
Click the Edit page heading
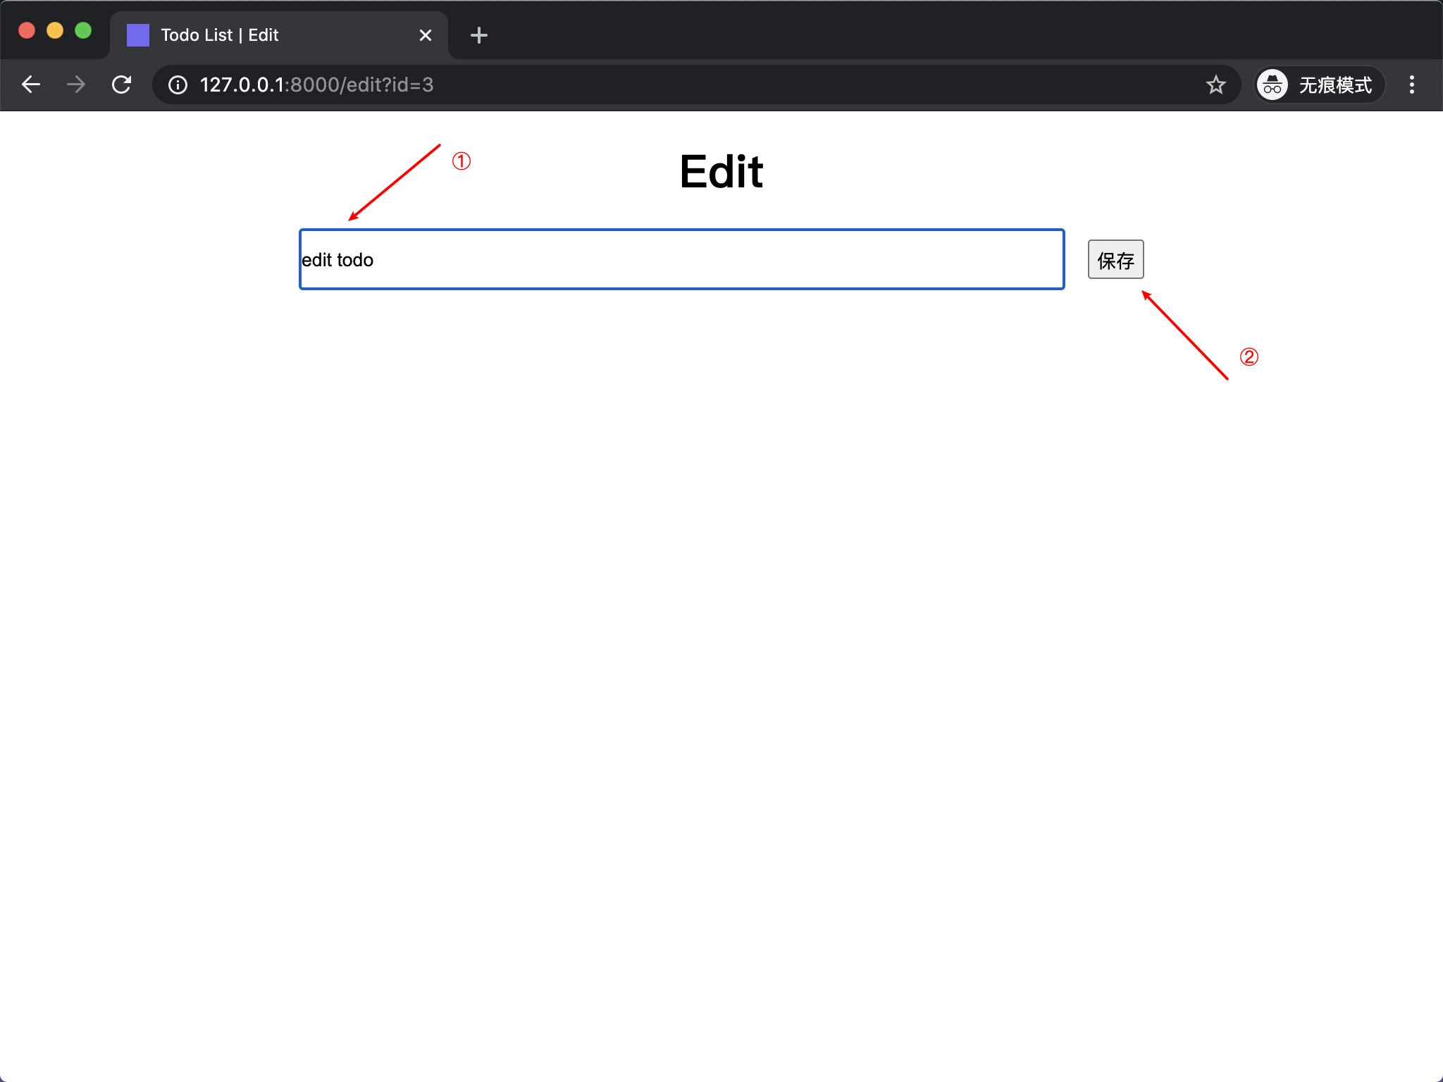pyautogui.click(x=721, y=172)
